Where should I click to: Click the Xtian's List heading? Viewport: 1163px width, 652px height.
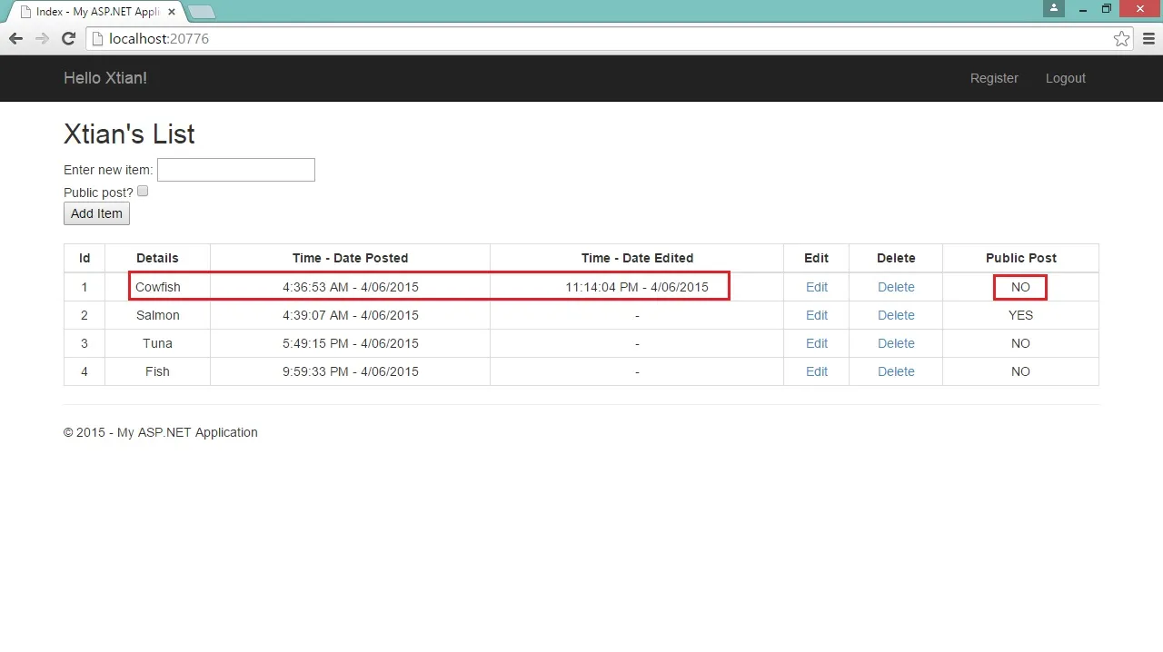[x=129, y=134]
